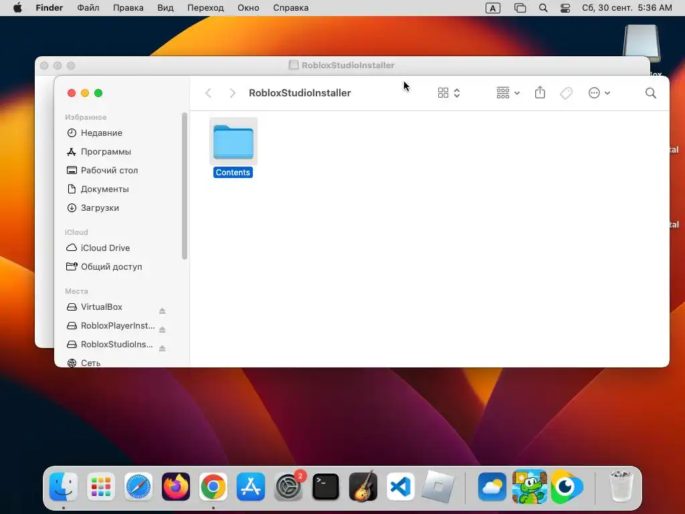Eject the RobloxStudioIns... volume

pyautogui.click(x=162, y=348)
